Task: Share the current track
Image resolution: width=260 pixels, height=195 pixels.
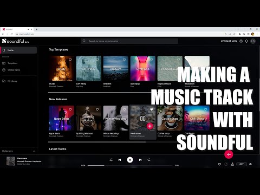Action: (232, 164)
